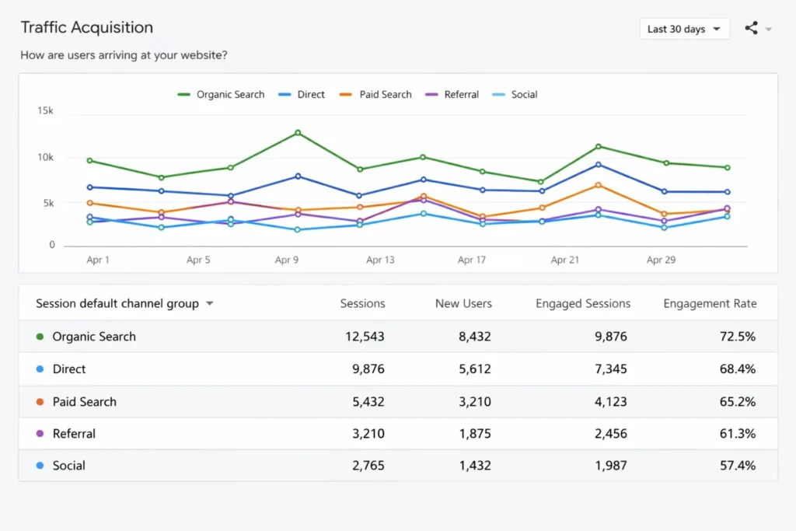This screenshot has height=531, width=796.
Task: Open the share options icon
Action: point(751,28)
